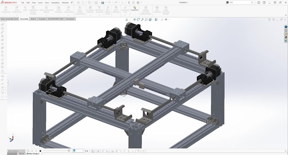288x155 pixels.
Task: Click Update SpeedPak Subassemblies
Action: [146, 11]
